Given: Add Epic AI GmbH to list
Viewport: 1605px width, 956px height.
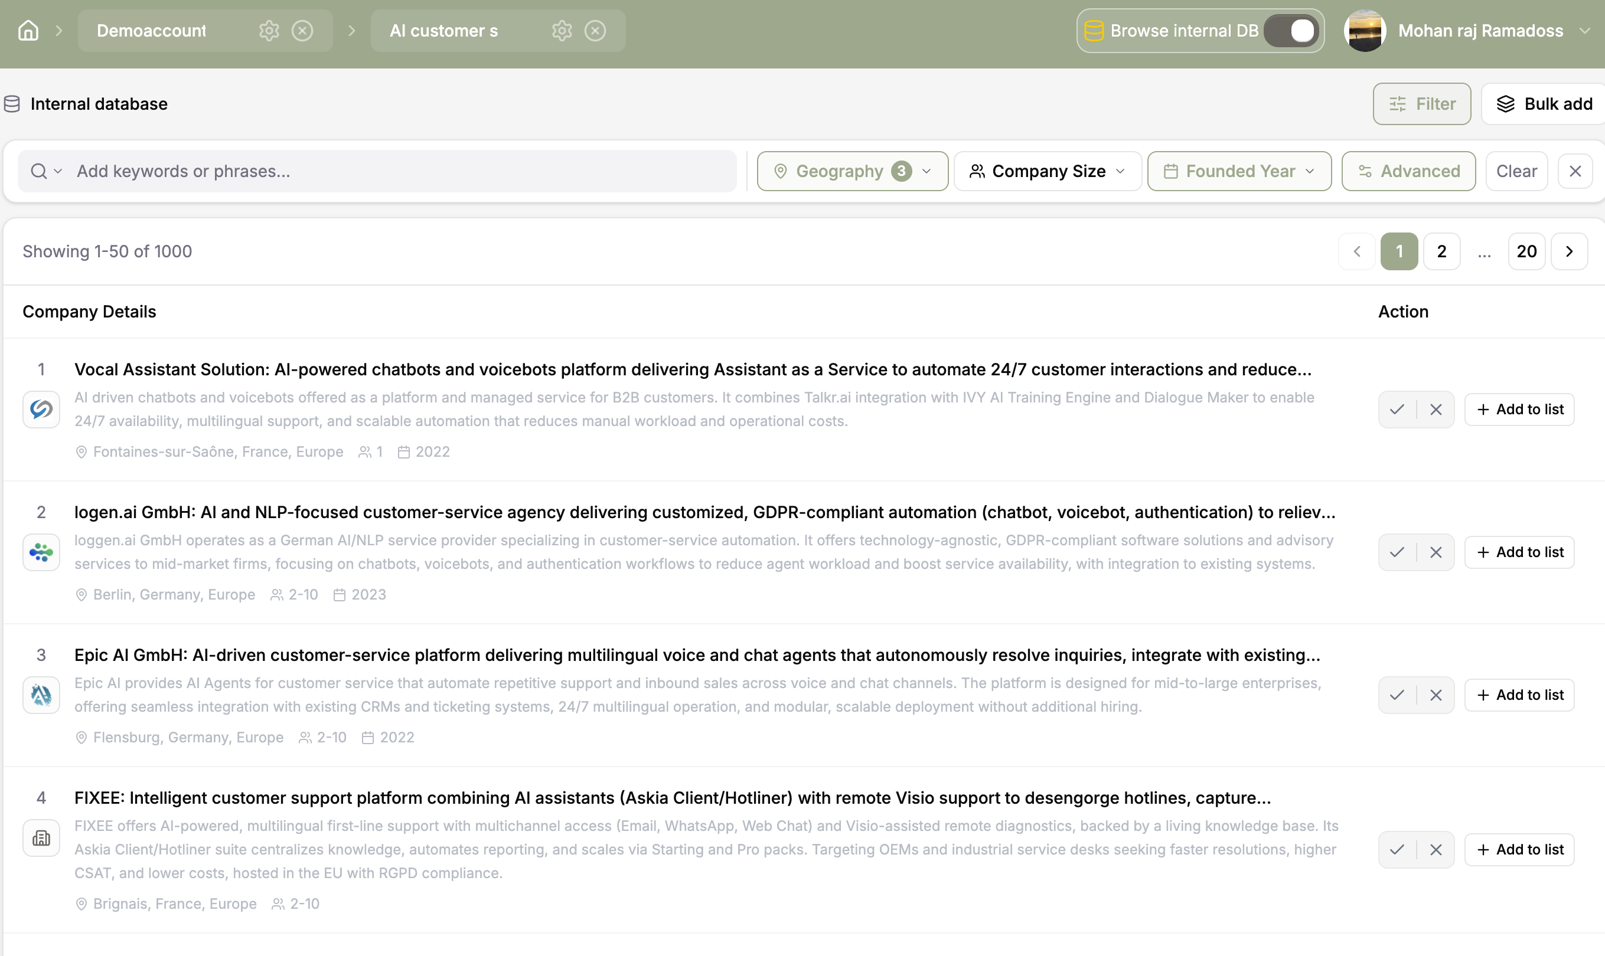Looking at the screenshot, I should click(x=1519, y=695).
